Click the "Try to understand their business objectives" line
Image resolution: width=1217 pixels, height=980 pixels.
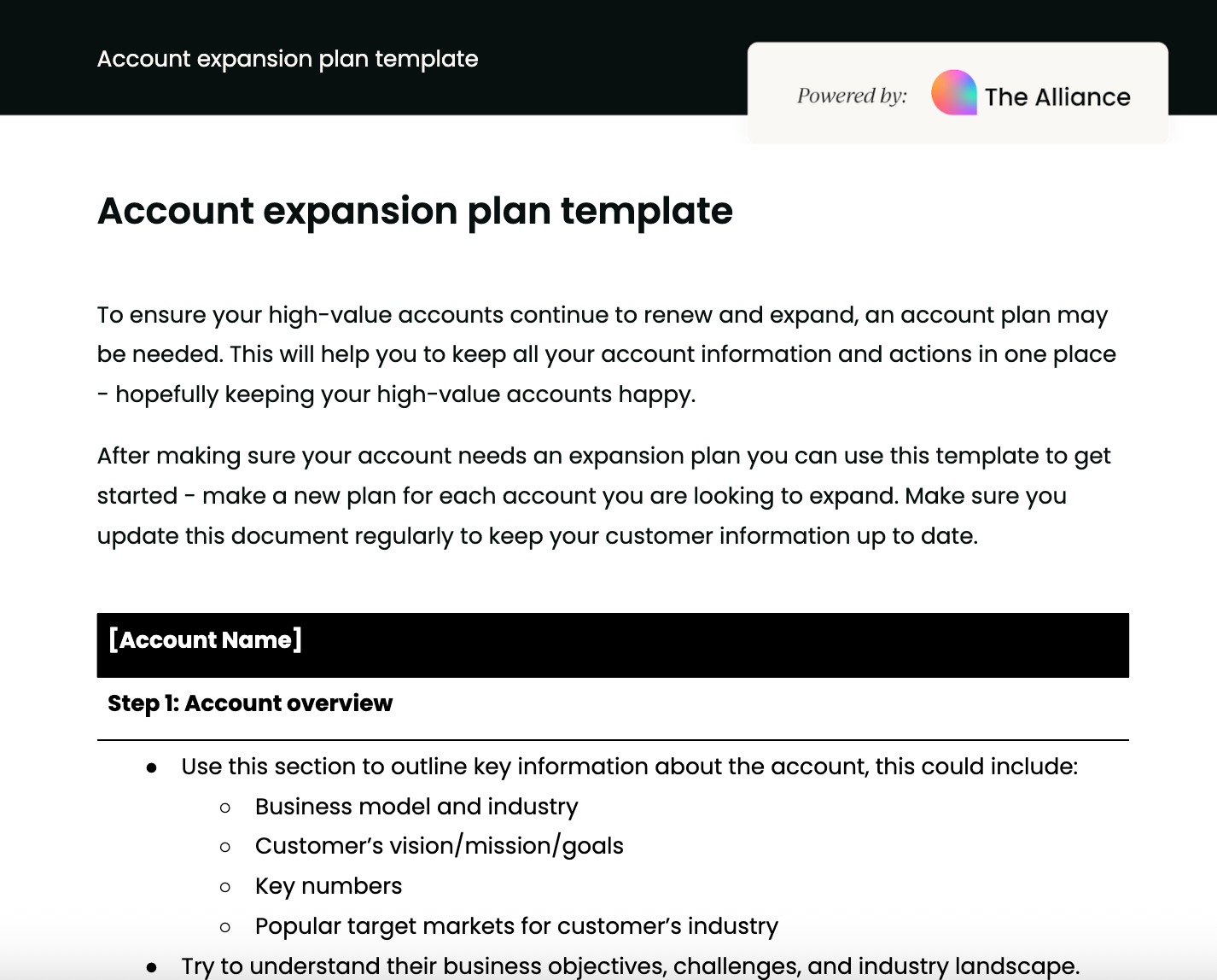click(630, 966)
